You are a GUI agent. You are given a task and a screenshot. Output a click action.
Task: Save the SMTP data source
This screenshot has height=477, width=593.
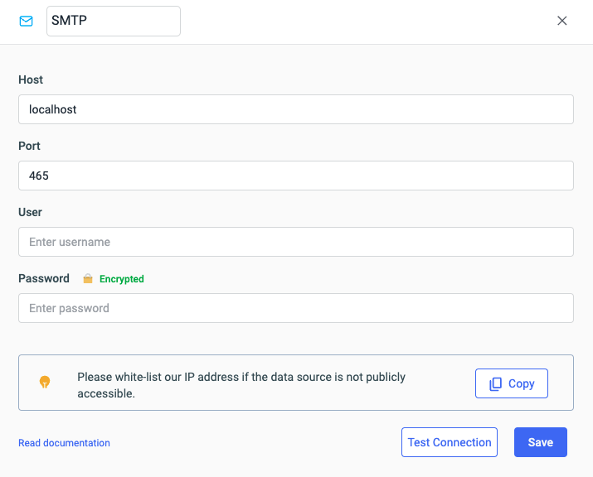click(x=540, y=442)
